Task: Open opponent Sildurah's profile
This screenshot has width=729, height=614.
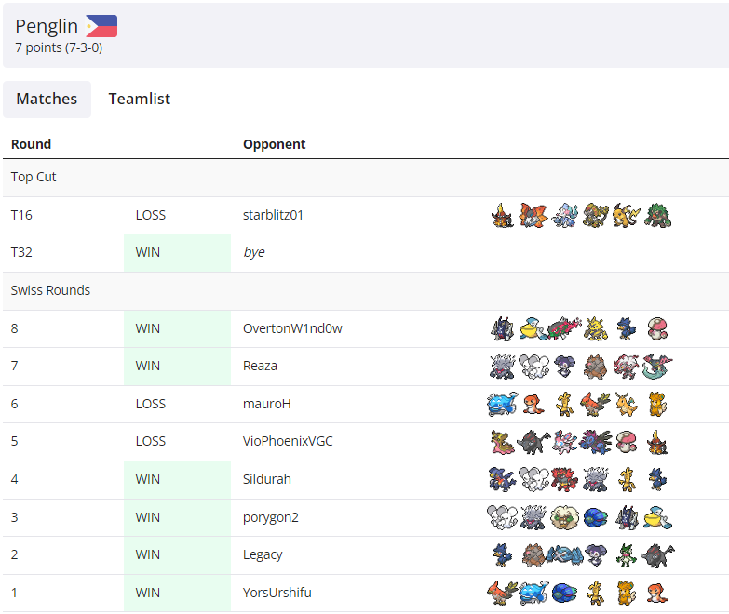Action: (267, 479)
